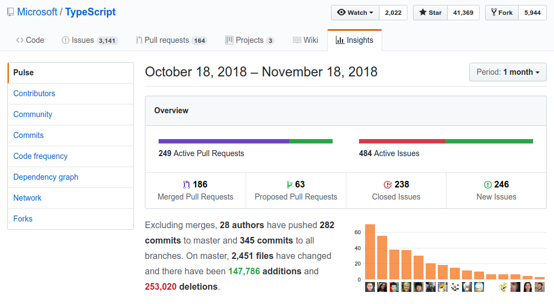The width and height of the screenshot is (554, 304).
Task: Click the green new issue icon
Action: (x=487, y=185)
